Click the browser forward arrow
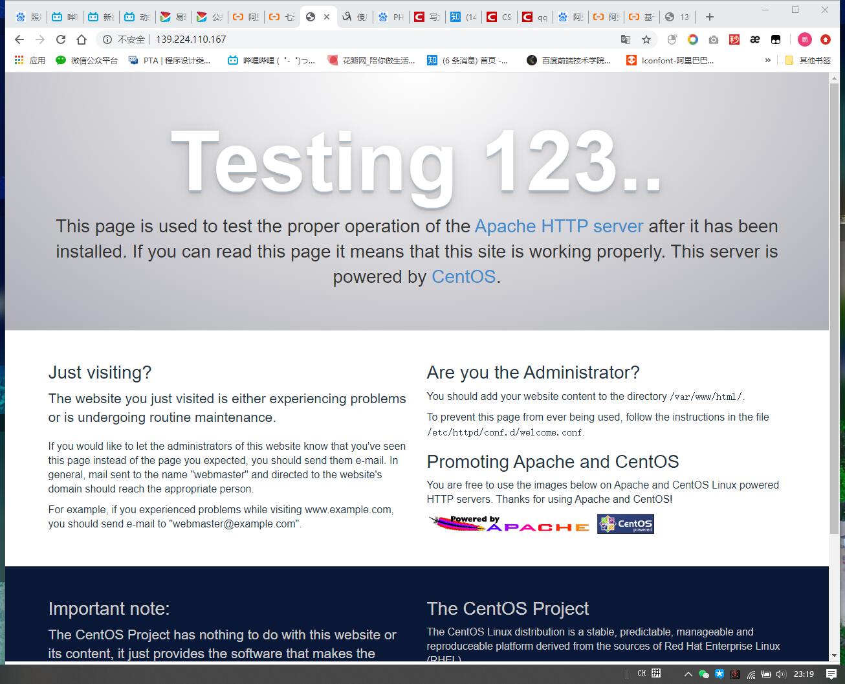The image size is (845, 684). [x=40, y=39]
